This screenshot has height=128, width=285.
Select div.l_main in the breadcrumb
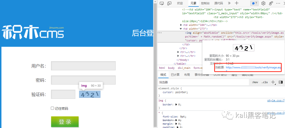point(184,68)
